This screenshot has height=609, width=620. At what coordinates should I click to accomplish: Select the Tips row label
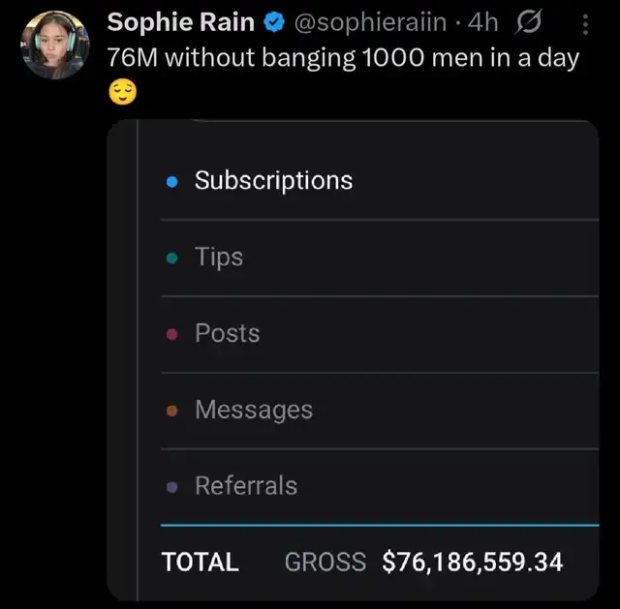pos(219,257)
